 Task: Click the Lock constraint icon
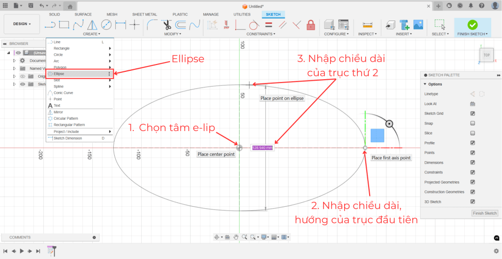310,24
